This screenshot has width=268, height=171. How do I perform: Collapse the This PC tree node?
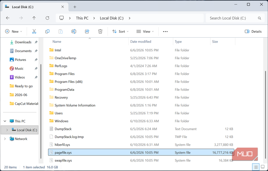(x=5, y=121)
